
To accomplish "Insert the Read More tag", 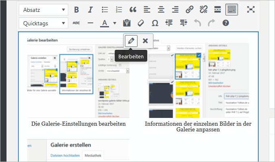I will (218, 10).
